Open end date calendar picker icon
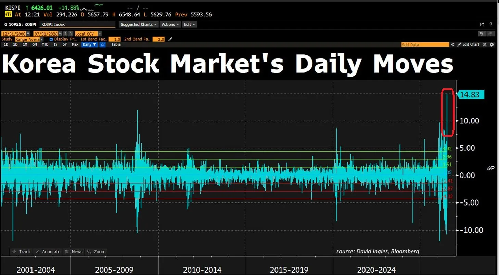499x275 pixels. pyautogui.click(x=60, y=34)
